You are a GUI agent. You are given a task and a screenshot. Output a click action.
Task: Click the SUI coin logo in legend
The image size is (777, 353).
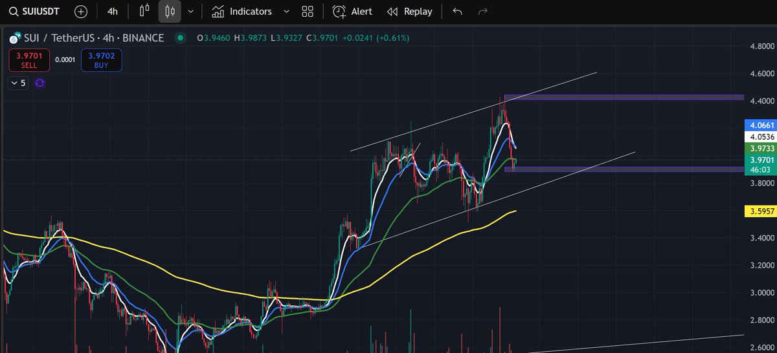[14, 38]
